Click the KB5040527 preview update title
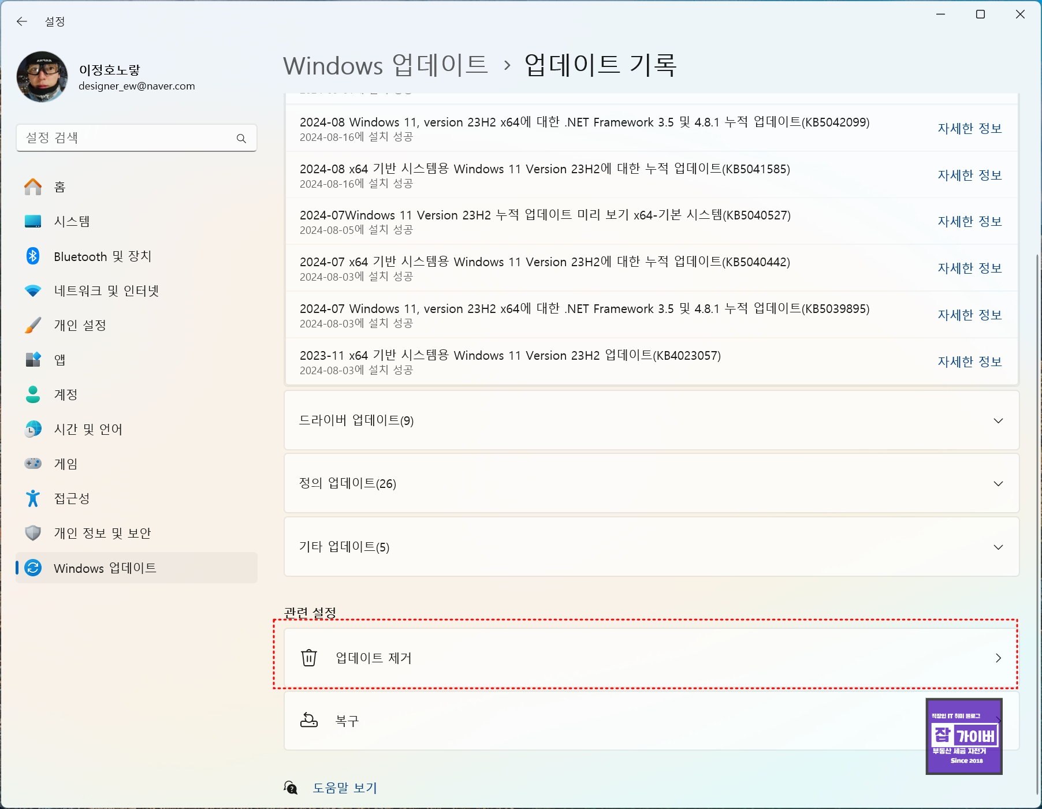The image size is (1042, 809). pos(545,215)
